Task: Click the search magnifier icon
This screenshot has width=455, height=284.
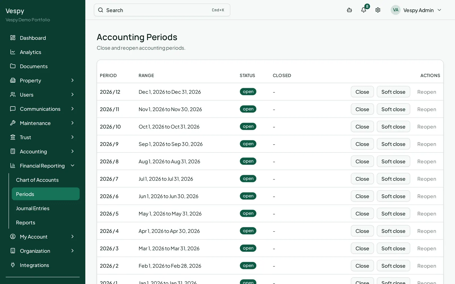Action: pyautogui.click(x=101, y=10)
